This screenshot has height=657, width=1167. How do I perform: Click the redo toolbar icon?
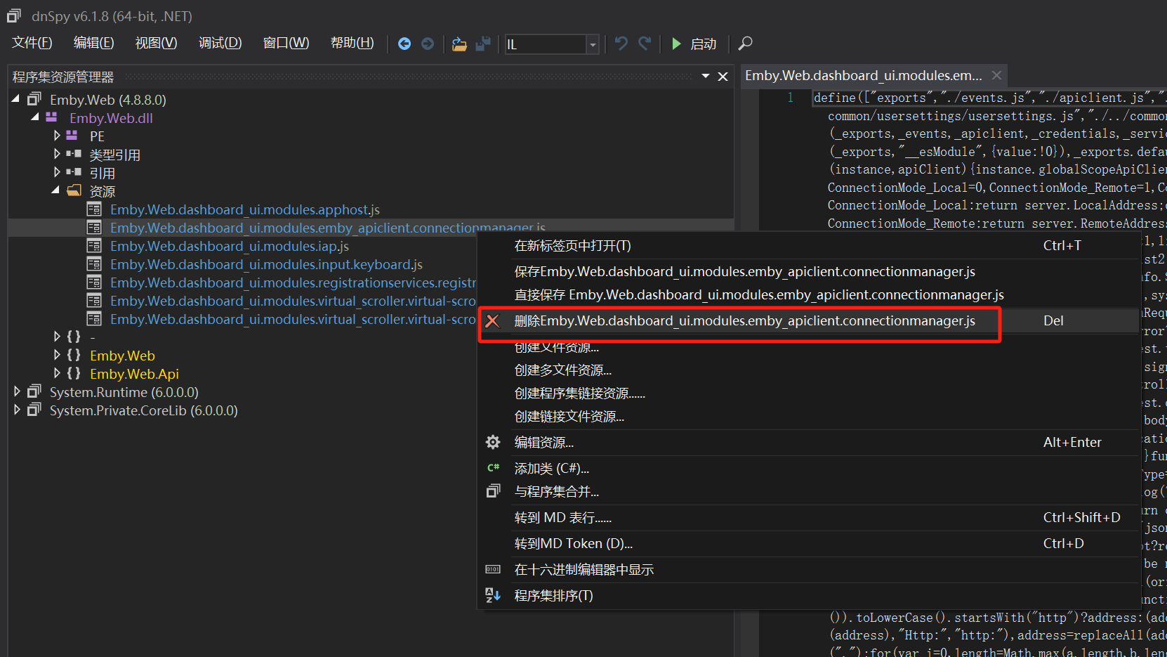(645, 44)
